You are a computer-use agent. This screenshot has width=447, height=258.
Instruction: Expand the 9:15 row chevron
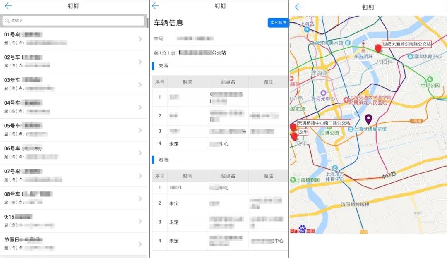click(x=140, y=221)
